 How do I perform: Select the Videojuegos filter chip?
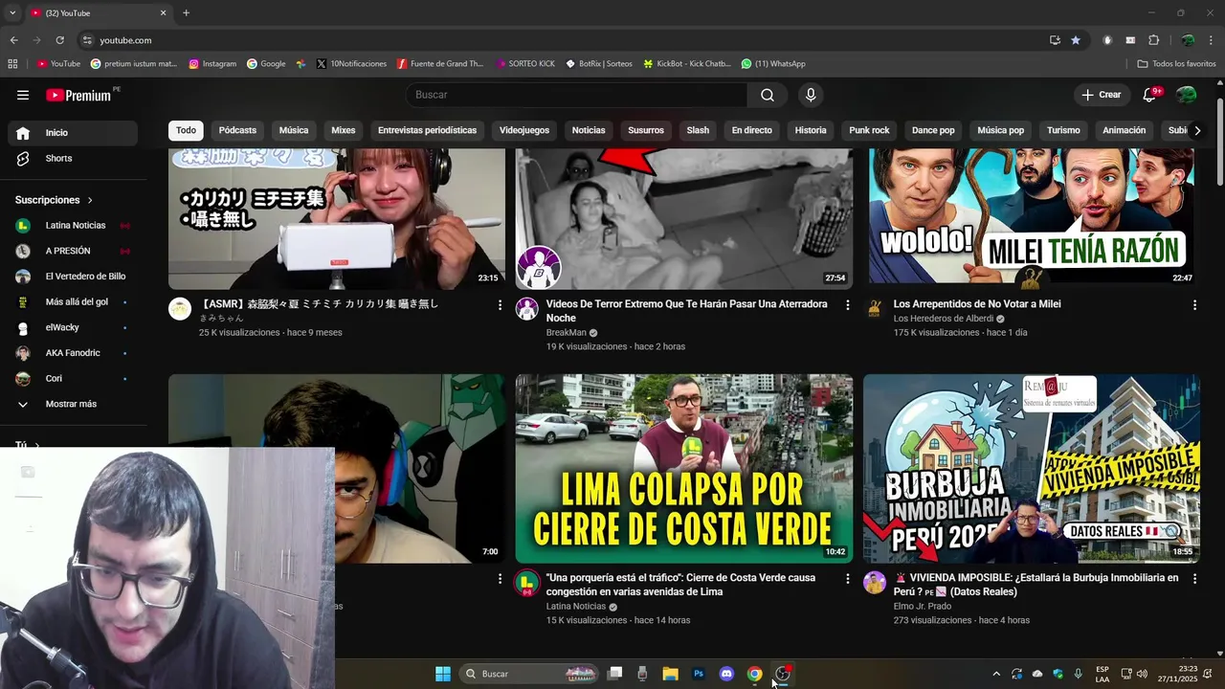[524, 130]
